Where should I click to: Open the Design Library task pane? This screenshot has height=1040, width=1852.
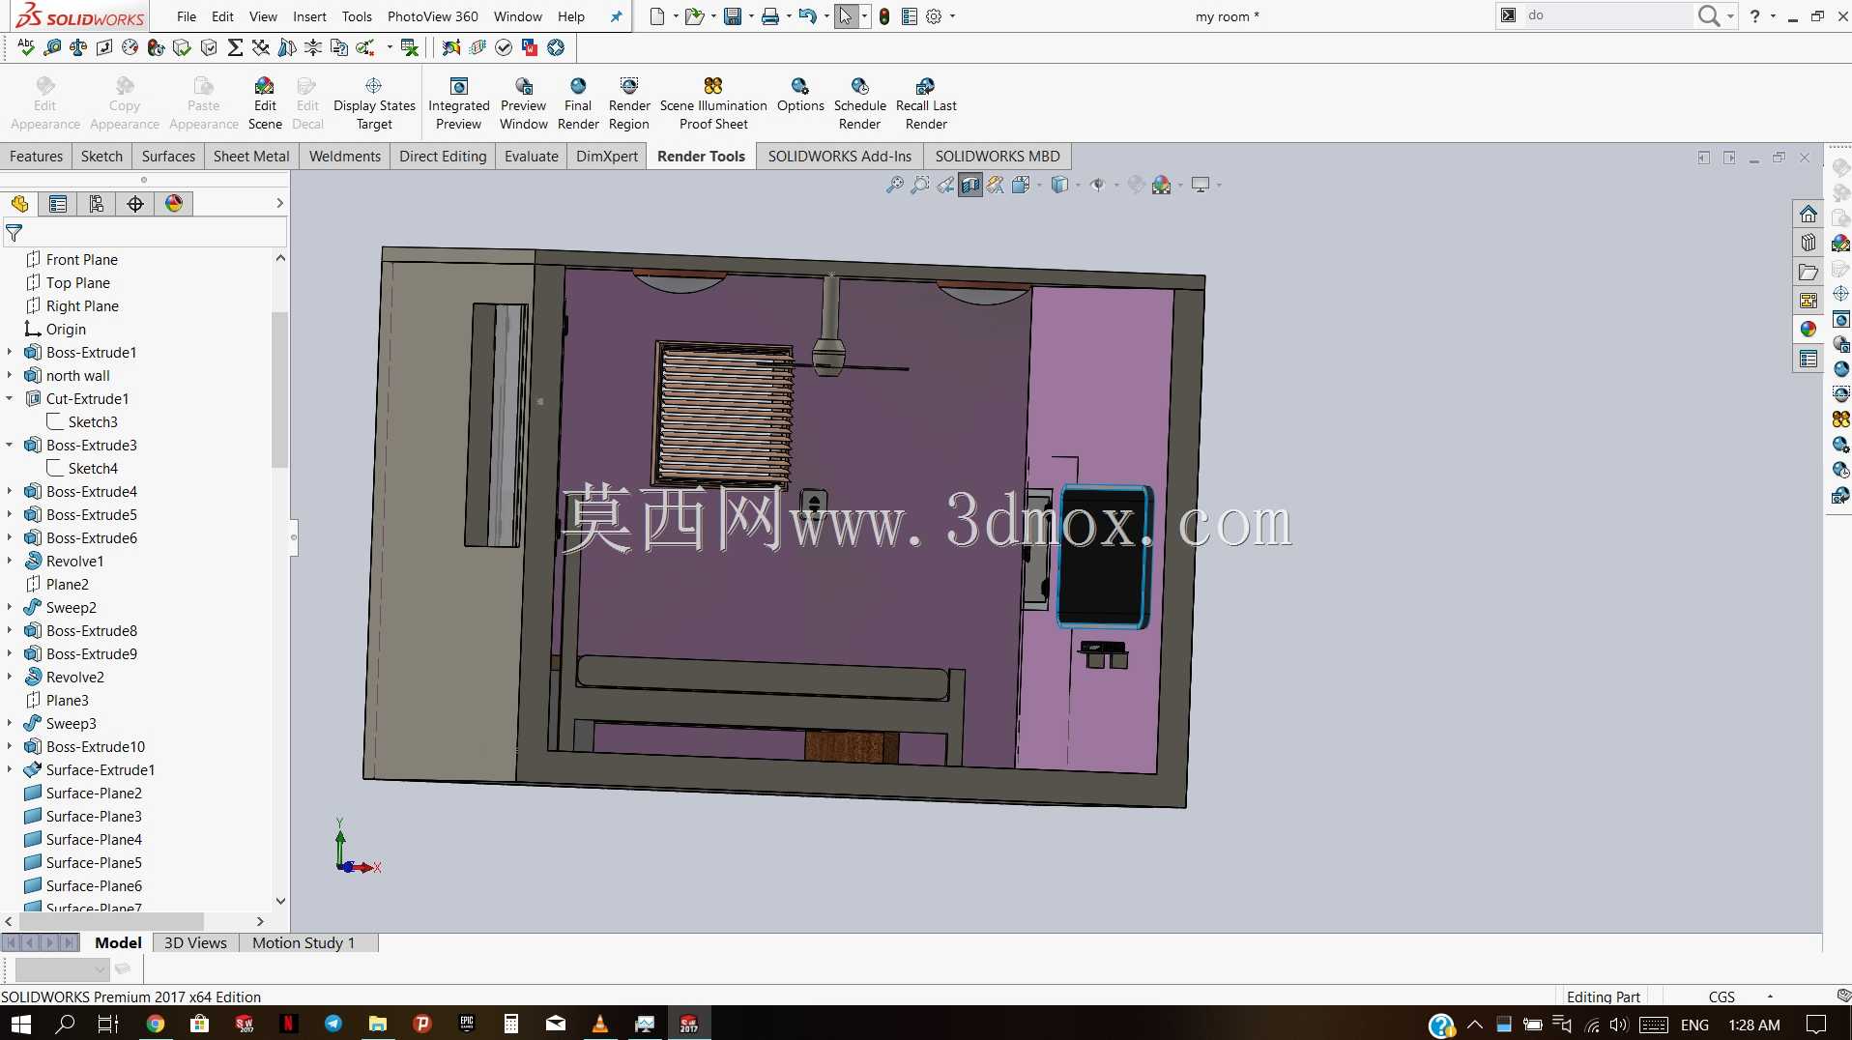pos(1809,243)
